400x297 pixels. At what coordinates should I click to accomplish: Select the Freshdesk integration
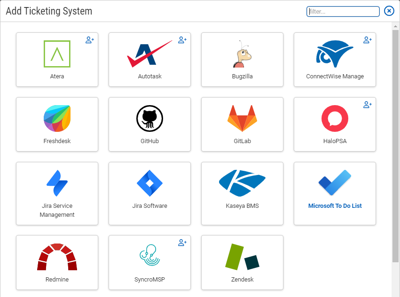click(57, 118)
